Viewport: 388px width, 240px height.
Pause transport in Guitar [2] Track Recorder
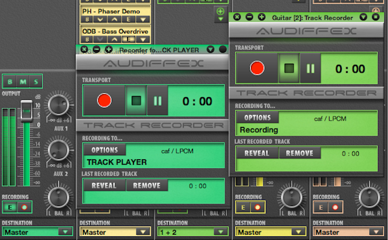pos(310,68)
